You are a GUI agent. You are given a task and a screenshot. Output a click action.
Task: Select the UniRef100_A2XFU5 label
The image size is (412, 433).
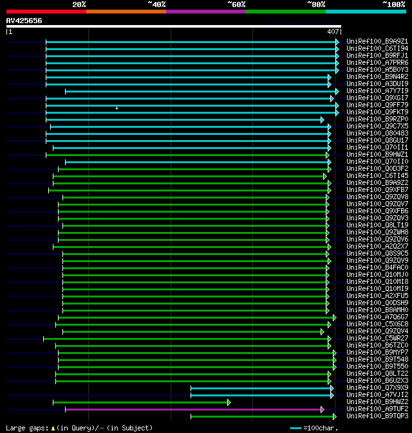coord(377,296)
